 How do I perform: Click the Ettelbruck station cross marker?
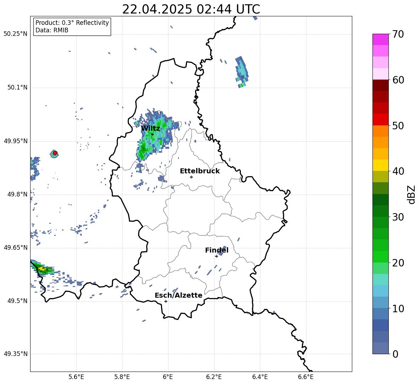(191, 177)
